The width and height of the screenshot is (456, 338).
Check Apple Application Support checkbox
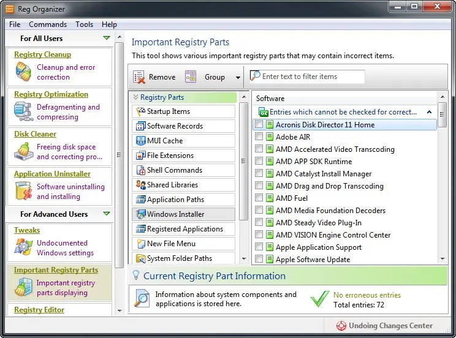[259, 247]
